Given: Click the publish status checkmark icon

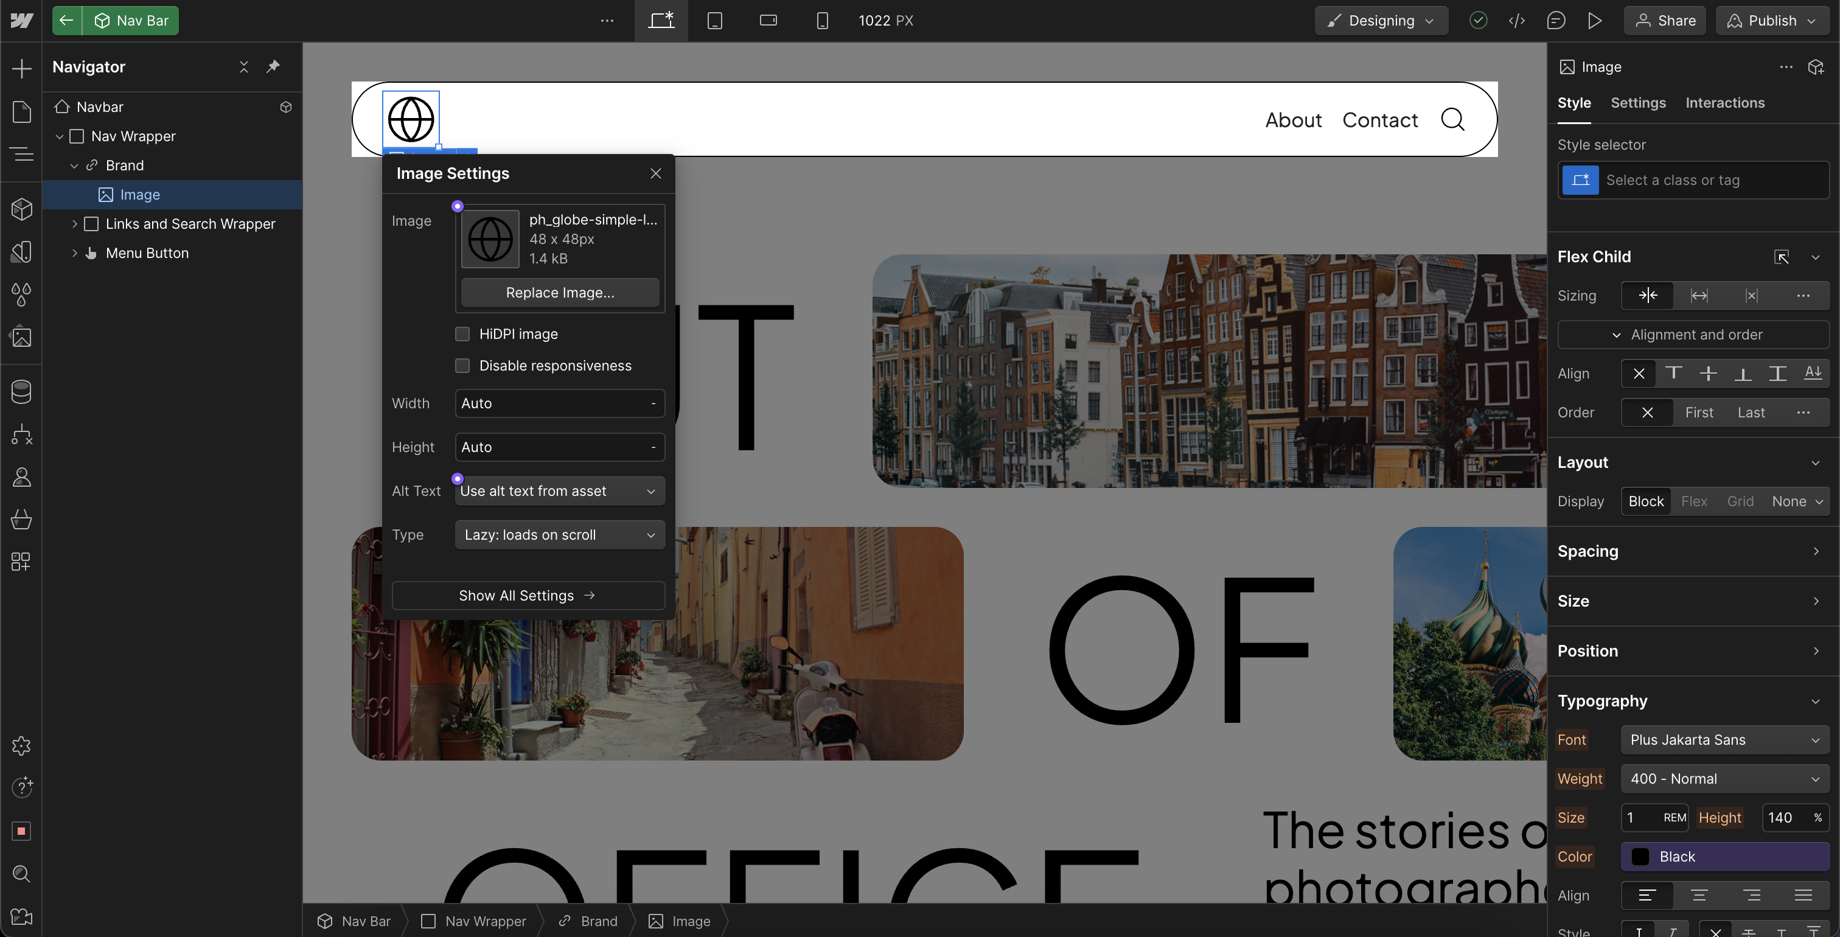Looking at the screenshot, I should 1478,21.
